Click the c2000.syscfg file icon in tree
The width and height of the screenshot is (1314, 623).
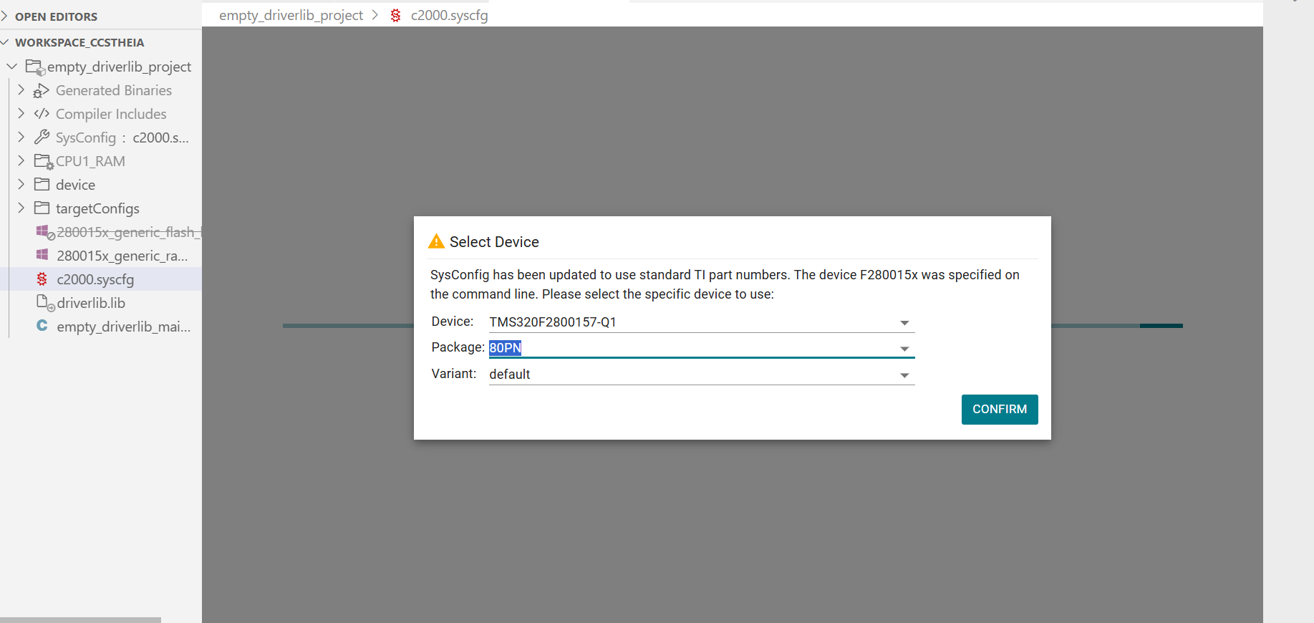pyautogui.click(x=42, y=279)
